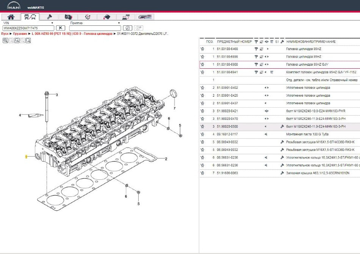This screenshot has height=254, width=360.
Task: Click the last magnifier icon above the diagram
Action: [28, 40]
